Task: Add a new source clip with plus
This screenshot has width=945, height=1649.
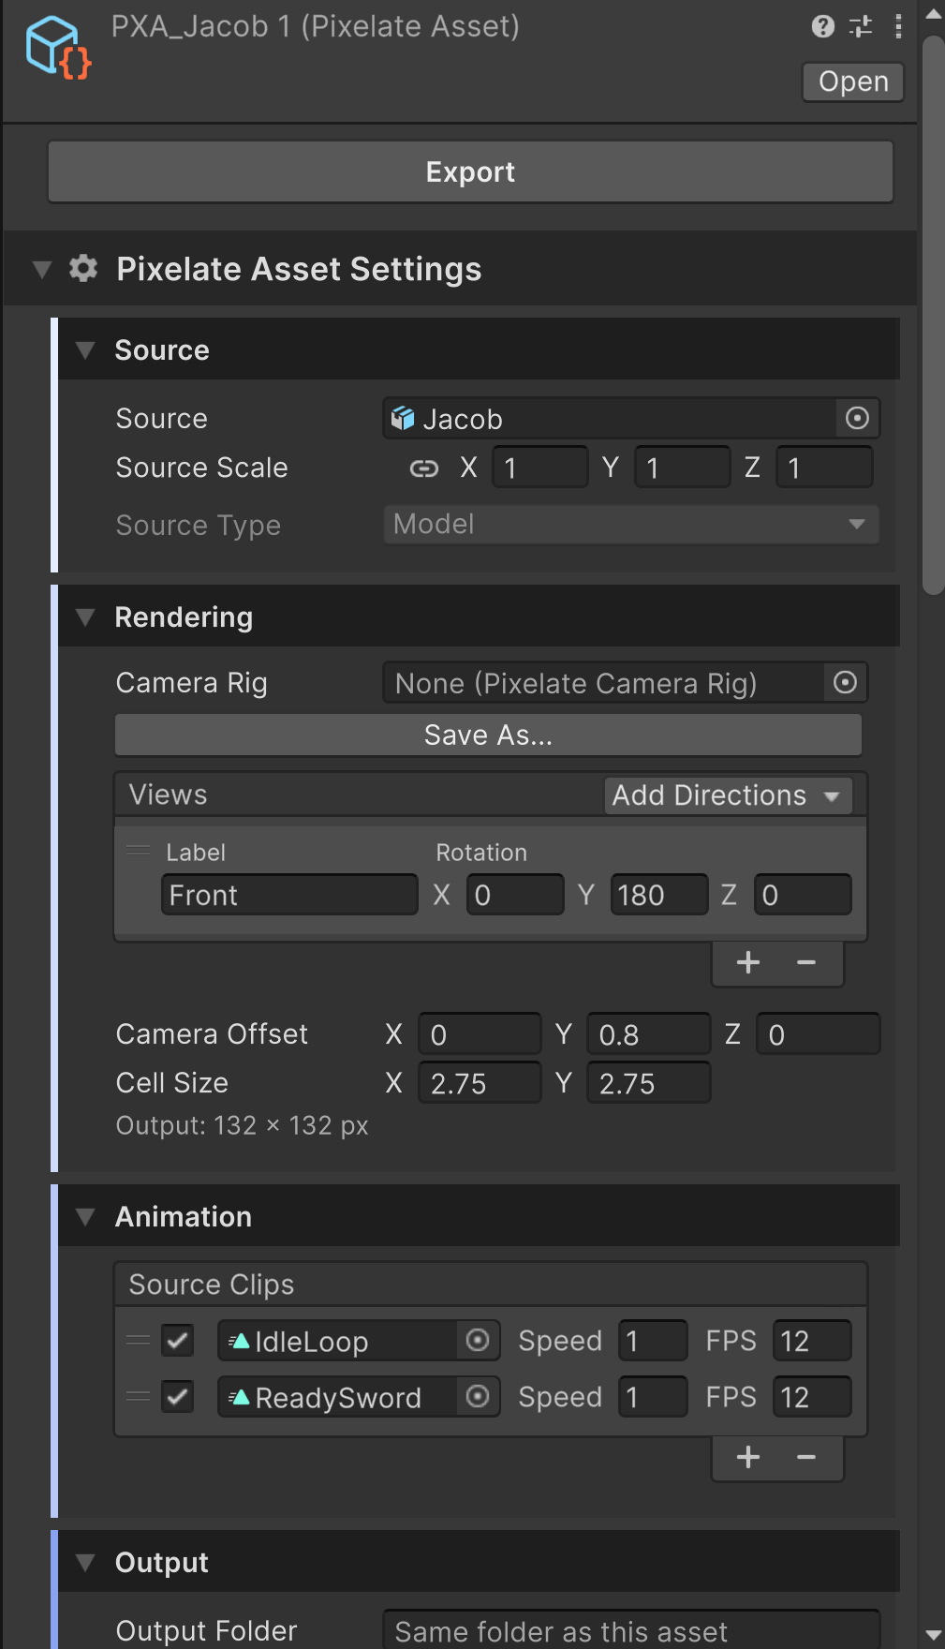Action: tap(748, 1458)
